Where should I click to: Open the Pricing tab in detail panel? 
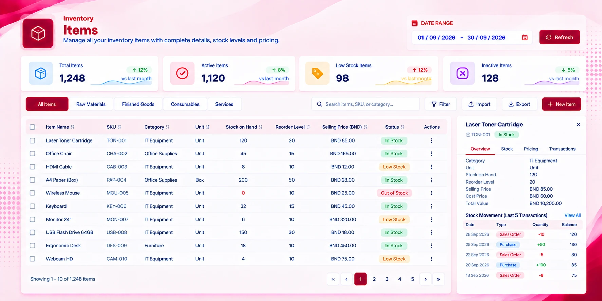531,149
